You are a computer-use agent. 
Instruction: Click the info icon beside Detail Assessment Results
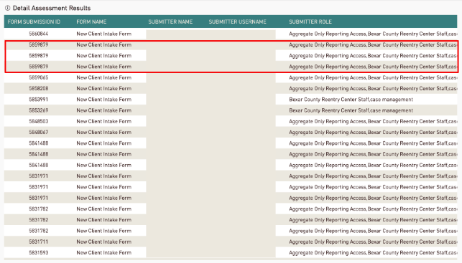pyautogui.click(x=8, y=8)
